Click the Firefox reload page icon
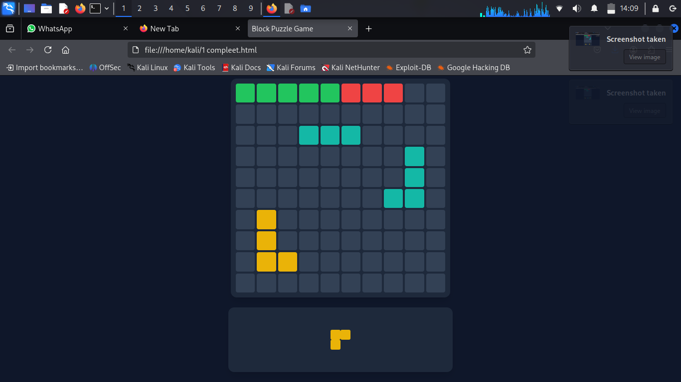681x382 pixels. (48, 50)
